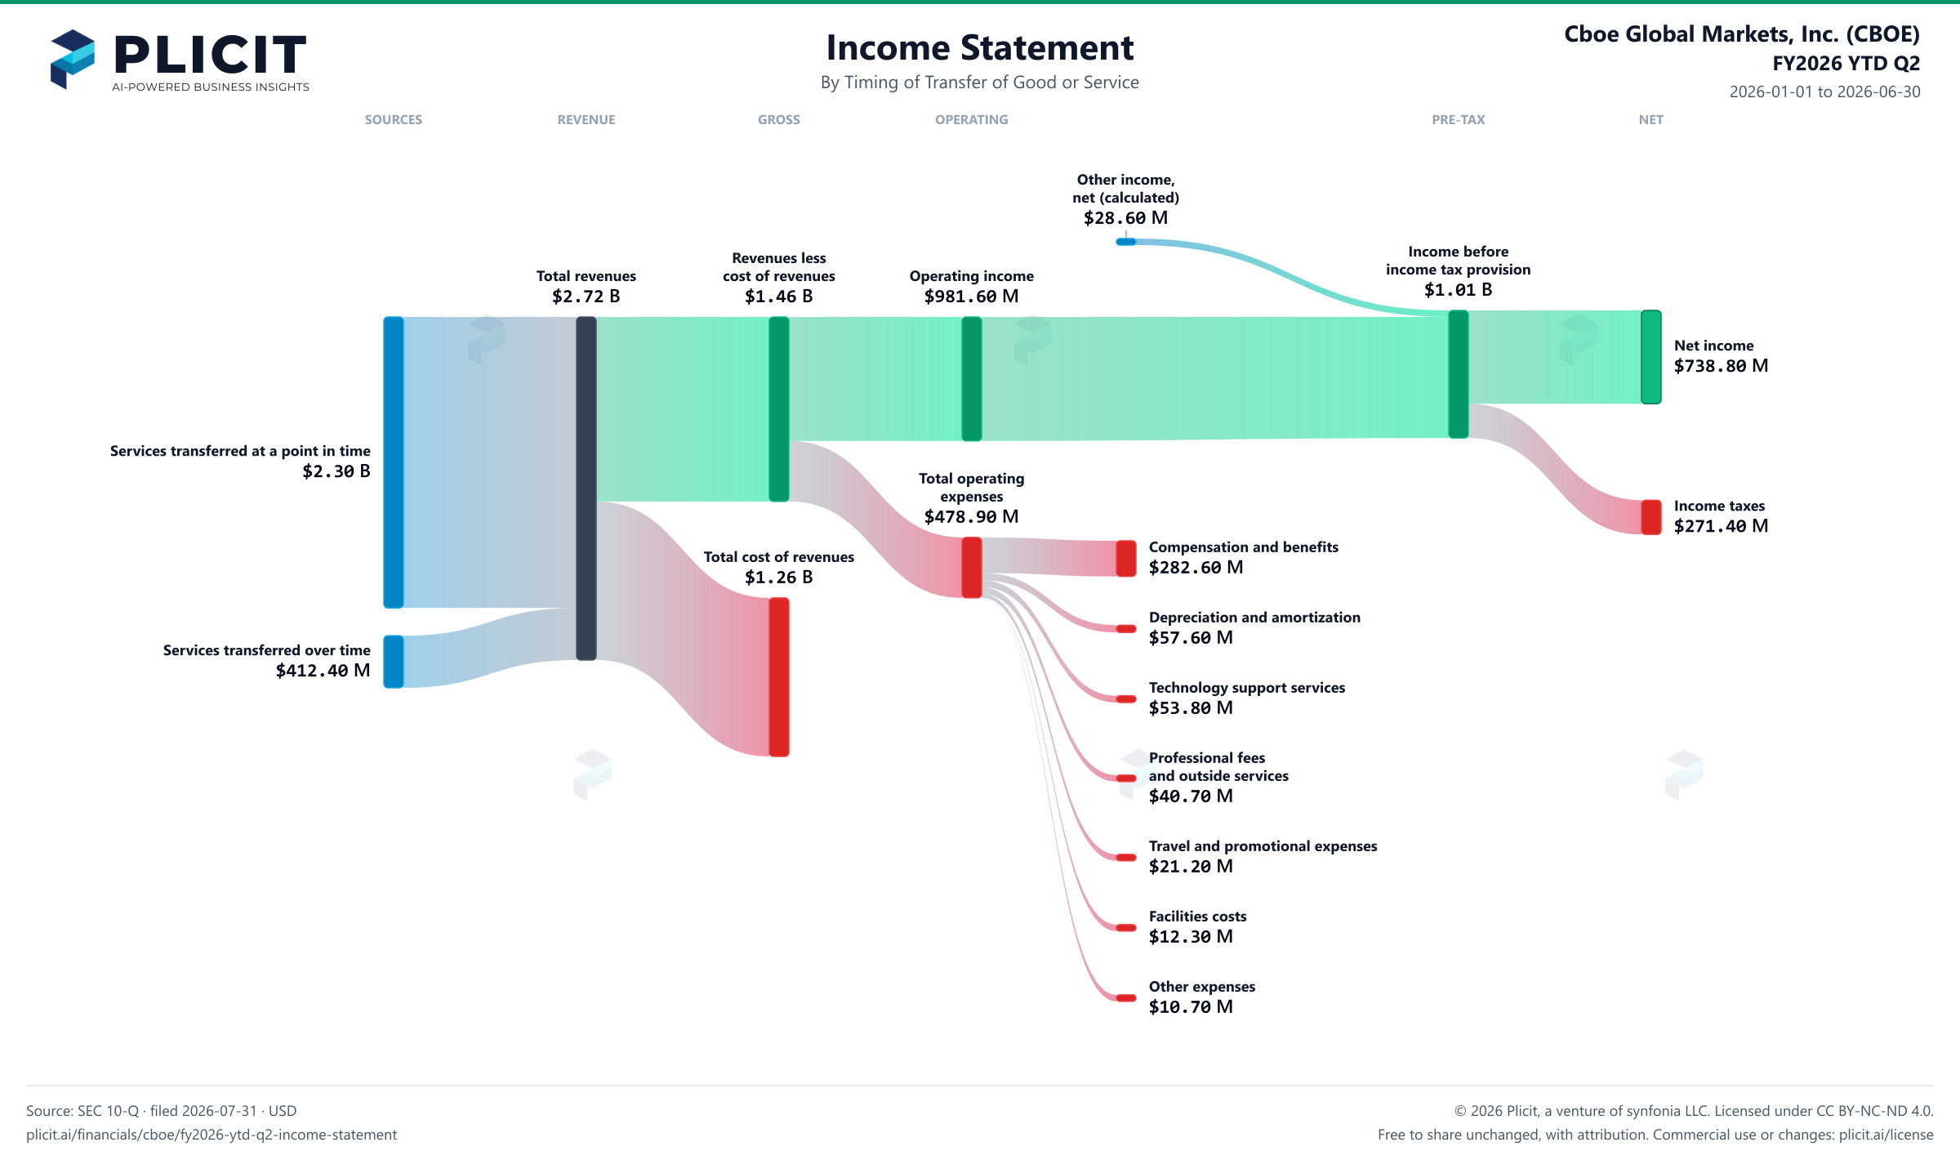Viewport: 1960px width, 1160px height.
Task: Click the Plicit cube logo icon
Action: pos(72,59)
